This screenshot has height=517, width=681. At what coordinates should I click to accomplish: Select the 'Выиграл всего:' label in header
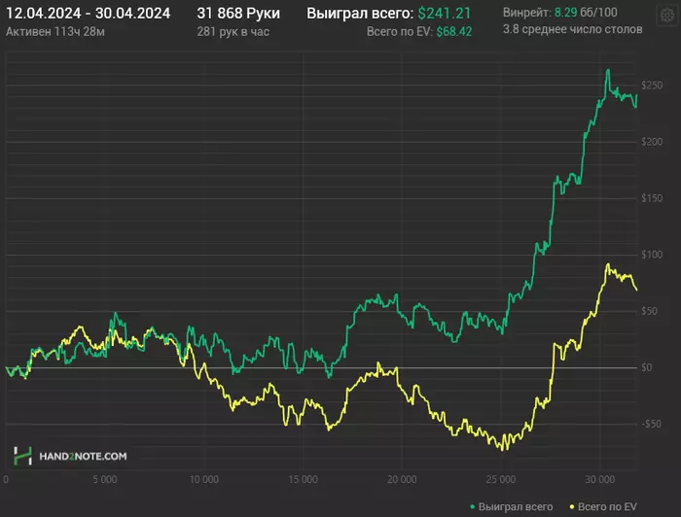pos(360,13)
